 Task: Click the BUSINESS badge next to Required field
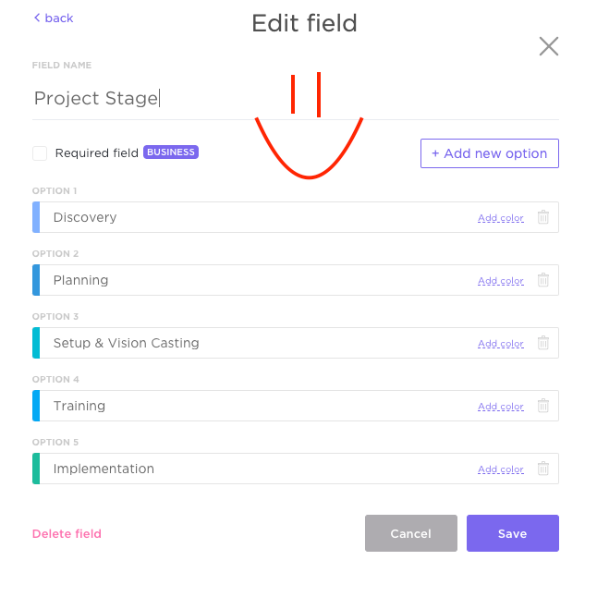coord(171,152)
